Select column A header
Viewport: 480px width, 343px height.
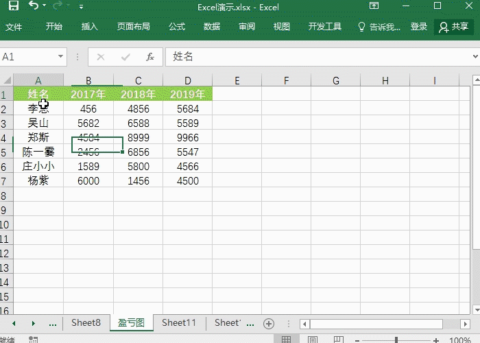point(38,80)
